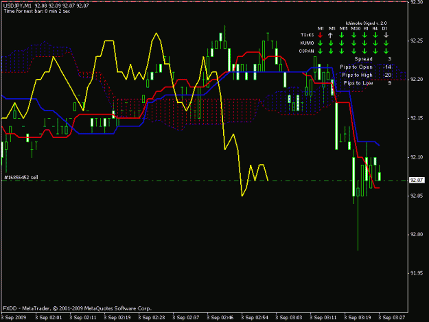The height and width of the screenshot is (322, 429).
Task: Click the FXDD MetaTrader copyright text
Action: tap(77, 308)
